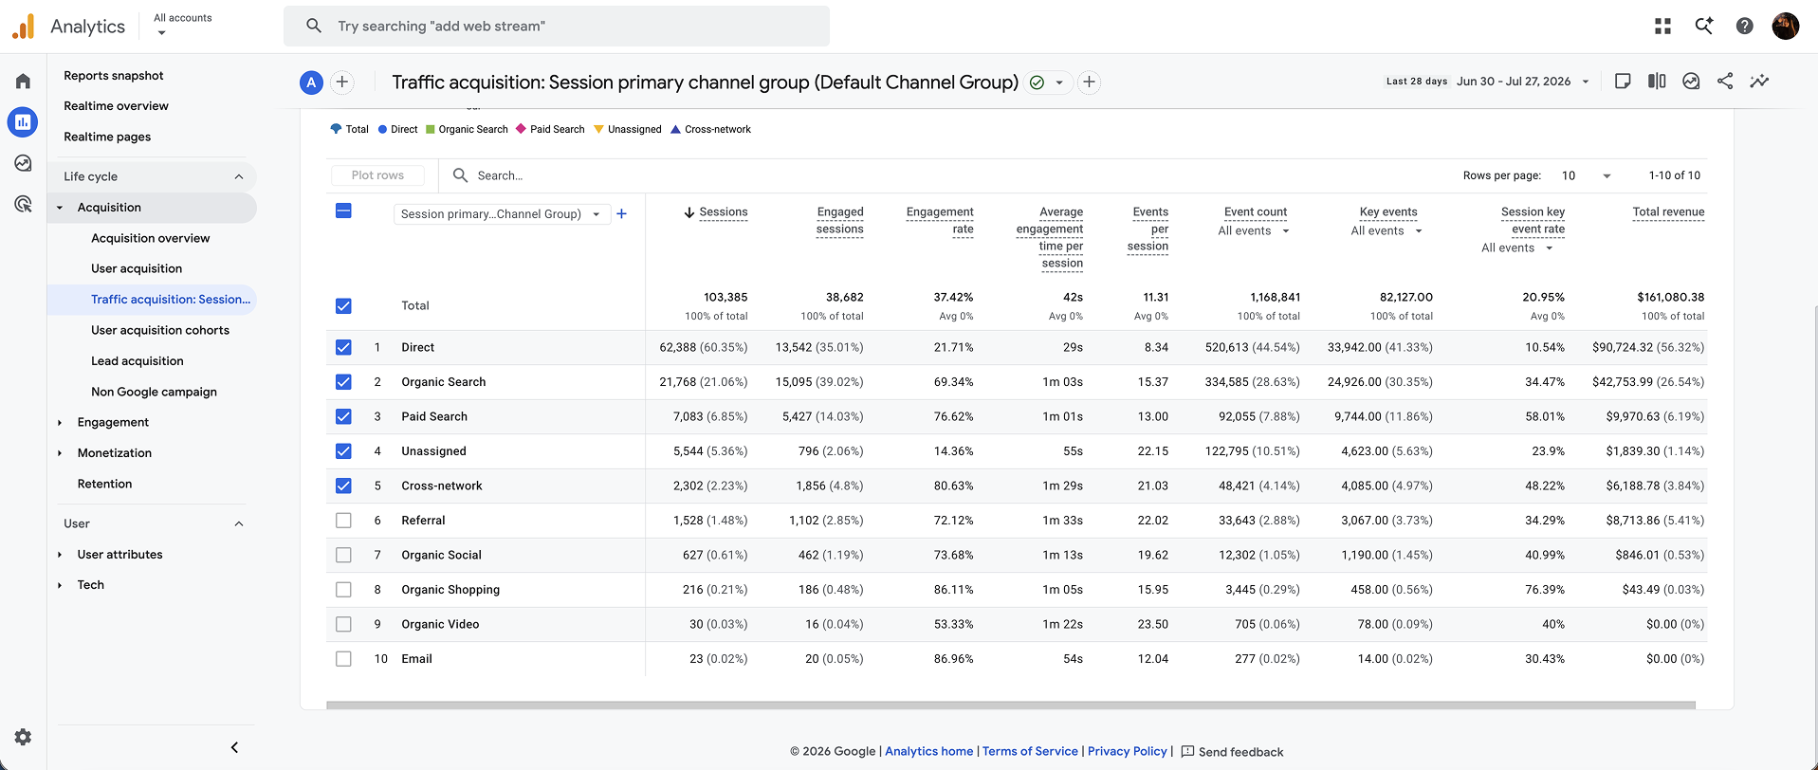Open the All accounts dropdown

pyautogui.click(x=182, y=26)
